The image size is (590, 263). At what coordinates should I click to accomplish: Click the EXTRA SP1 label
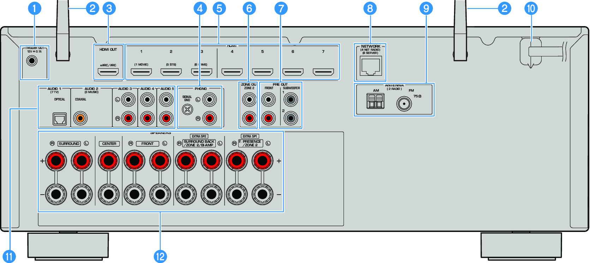250,136
